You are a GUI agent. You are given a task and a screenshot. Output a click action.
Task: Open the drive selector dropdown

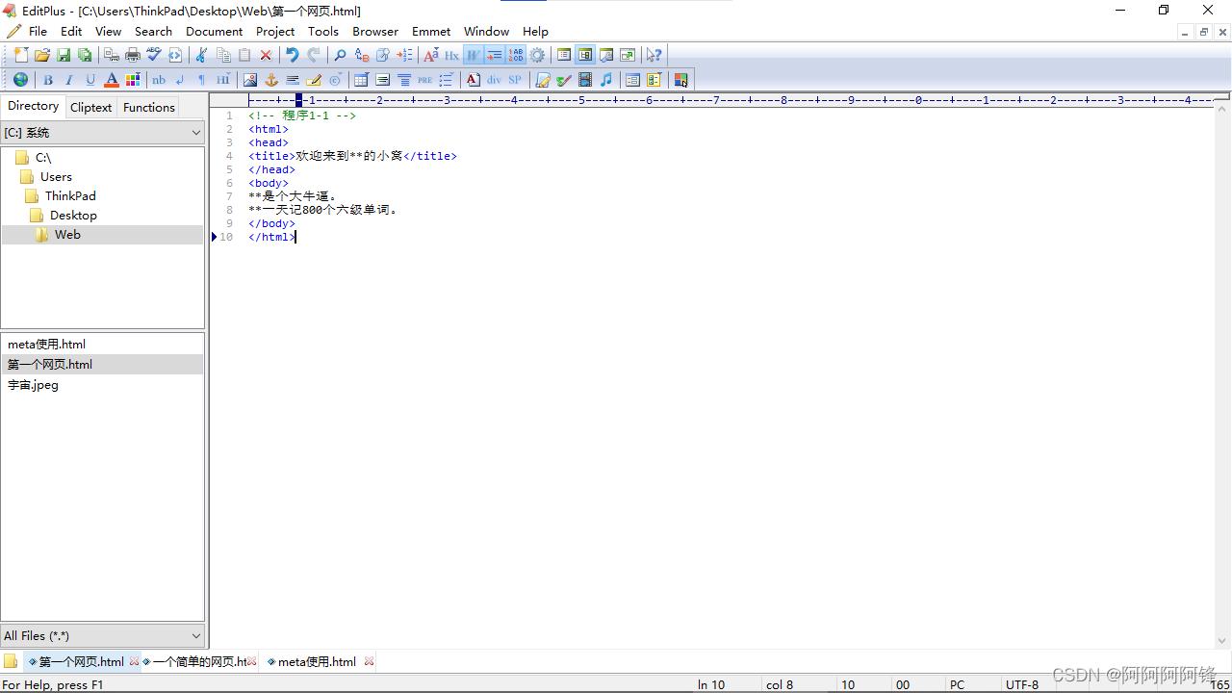102,133
